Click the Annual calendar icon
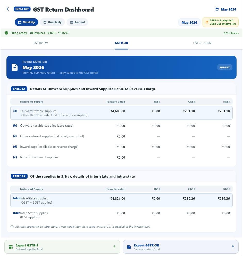This screenshot has height=257, width=243. [x=72, y=22]
